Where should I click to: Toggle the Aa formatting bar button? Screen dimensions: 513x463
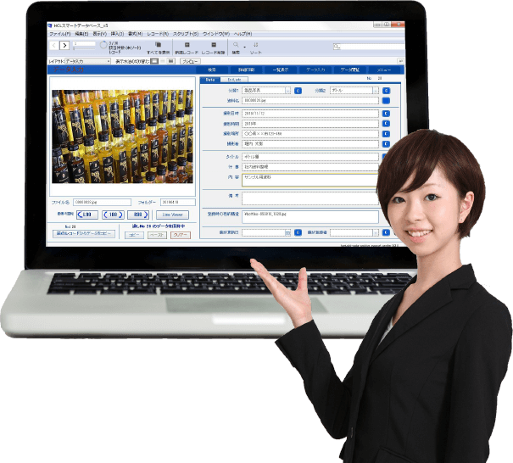[x=400, y=61]
